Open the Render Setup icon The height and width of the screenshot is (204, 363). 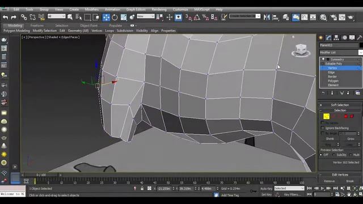pos(334,18)
